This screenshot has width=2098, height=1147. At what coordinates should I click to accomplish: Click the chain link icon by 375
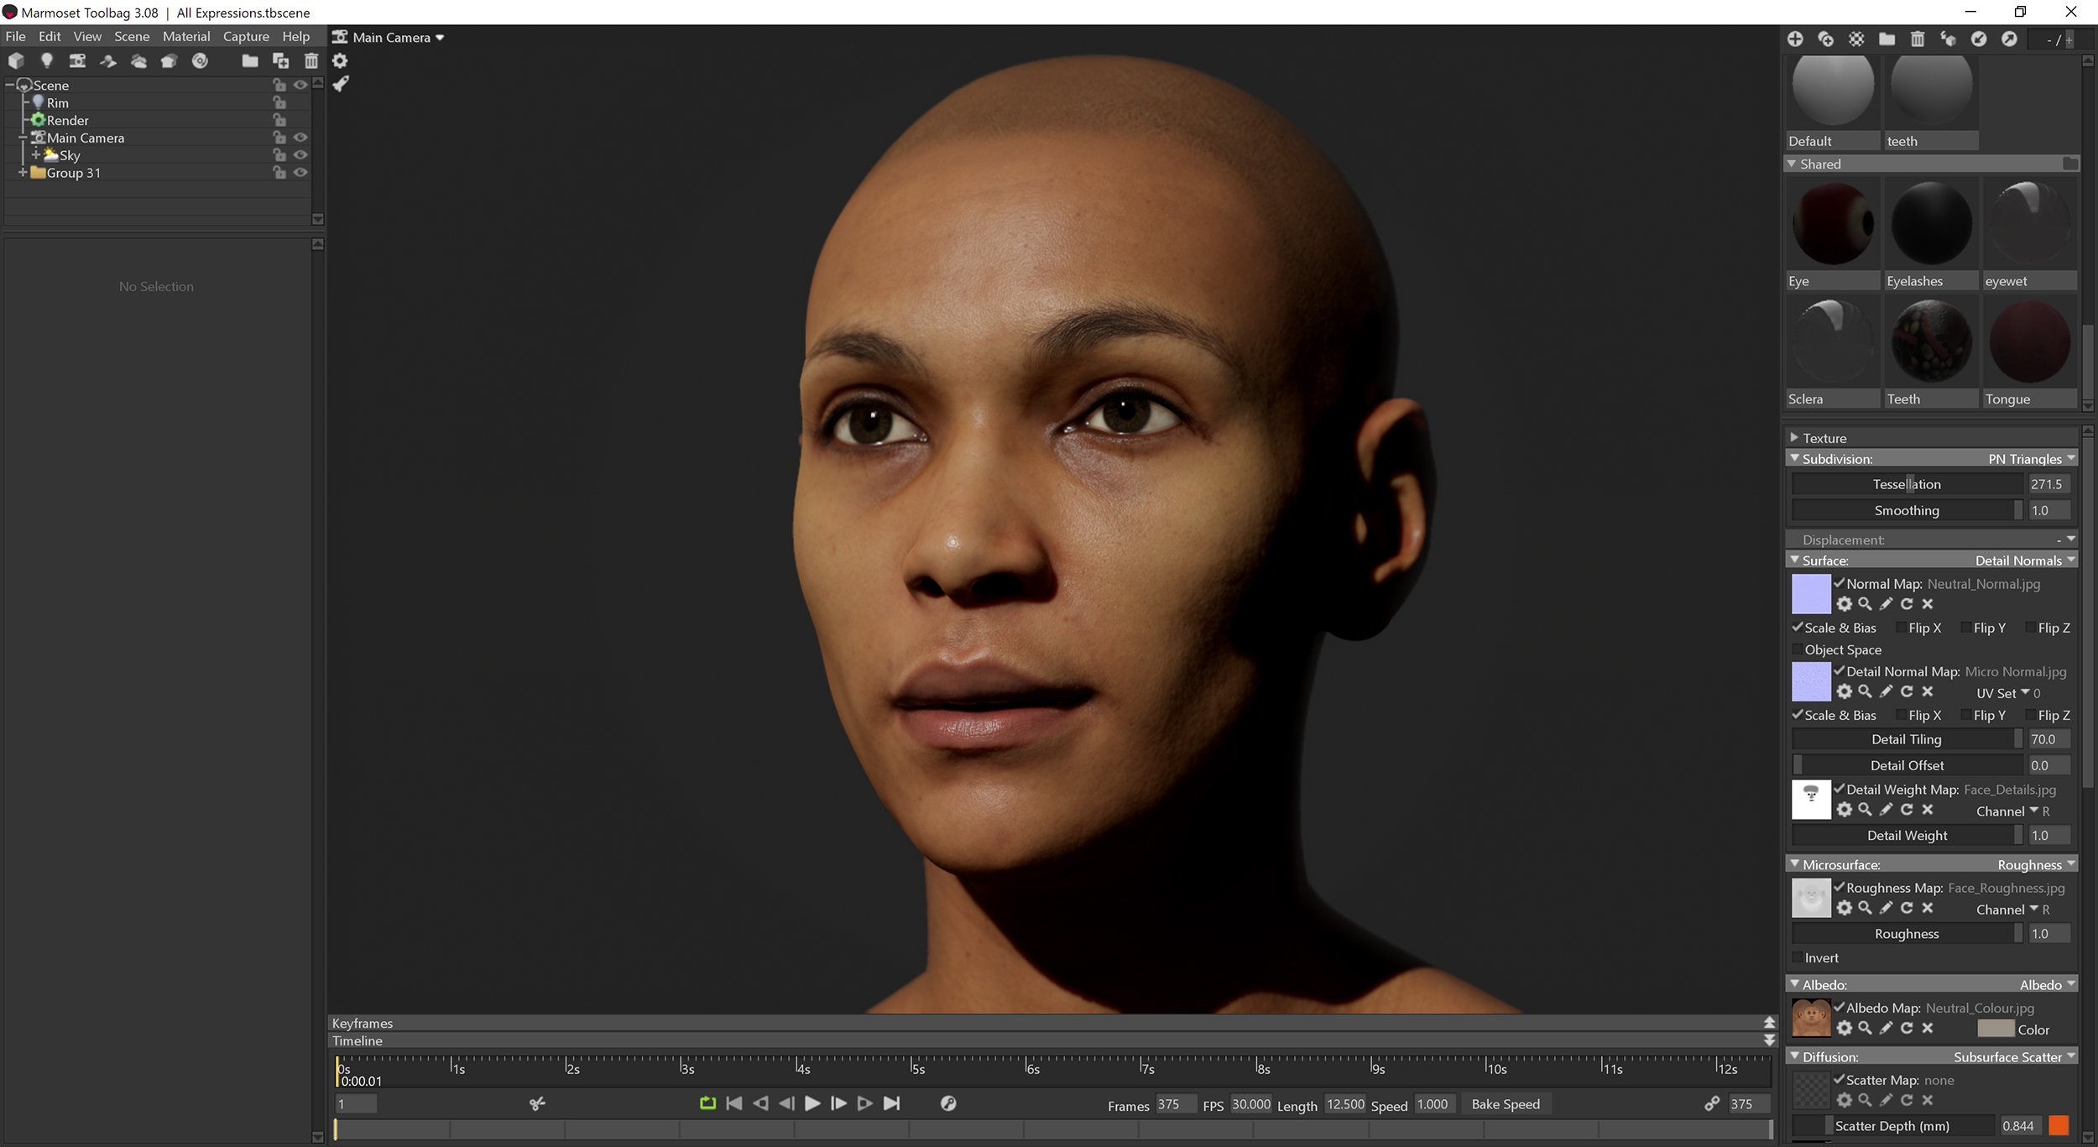[1712, 1104]
